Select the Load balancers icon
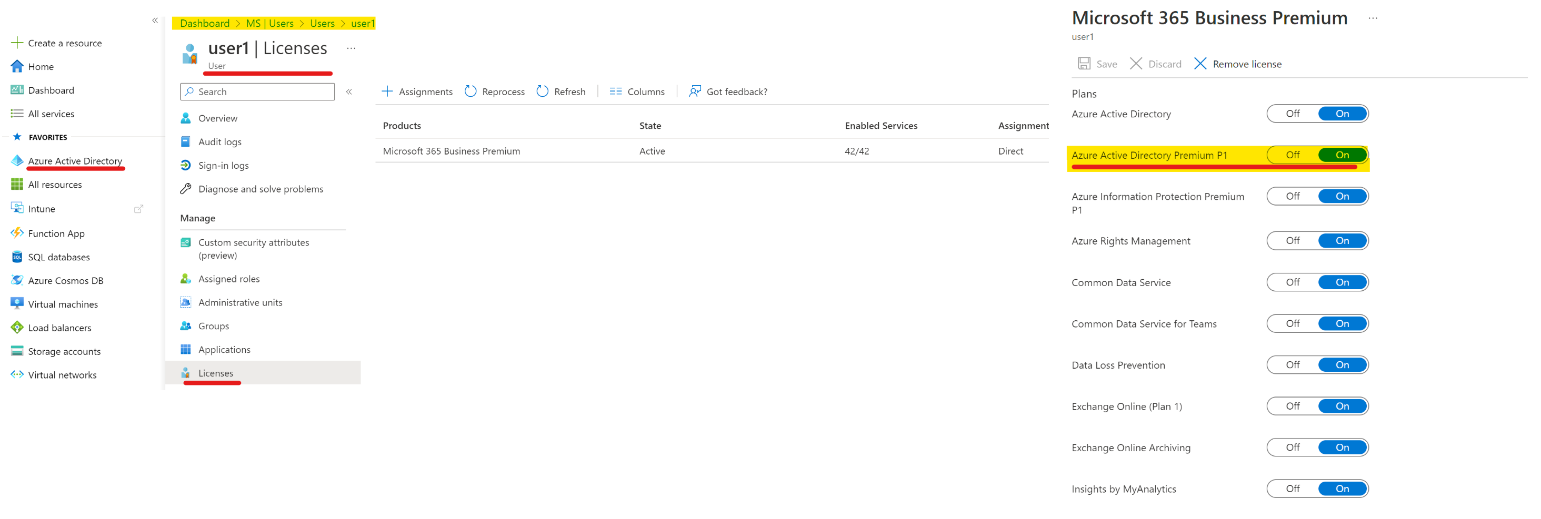 click(17, 327)
